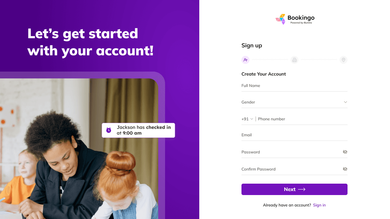
Task: Focus the Email field
Action: click(x=294, y=135)
